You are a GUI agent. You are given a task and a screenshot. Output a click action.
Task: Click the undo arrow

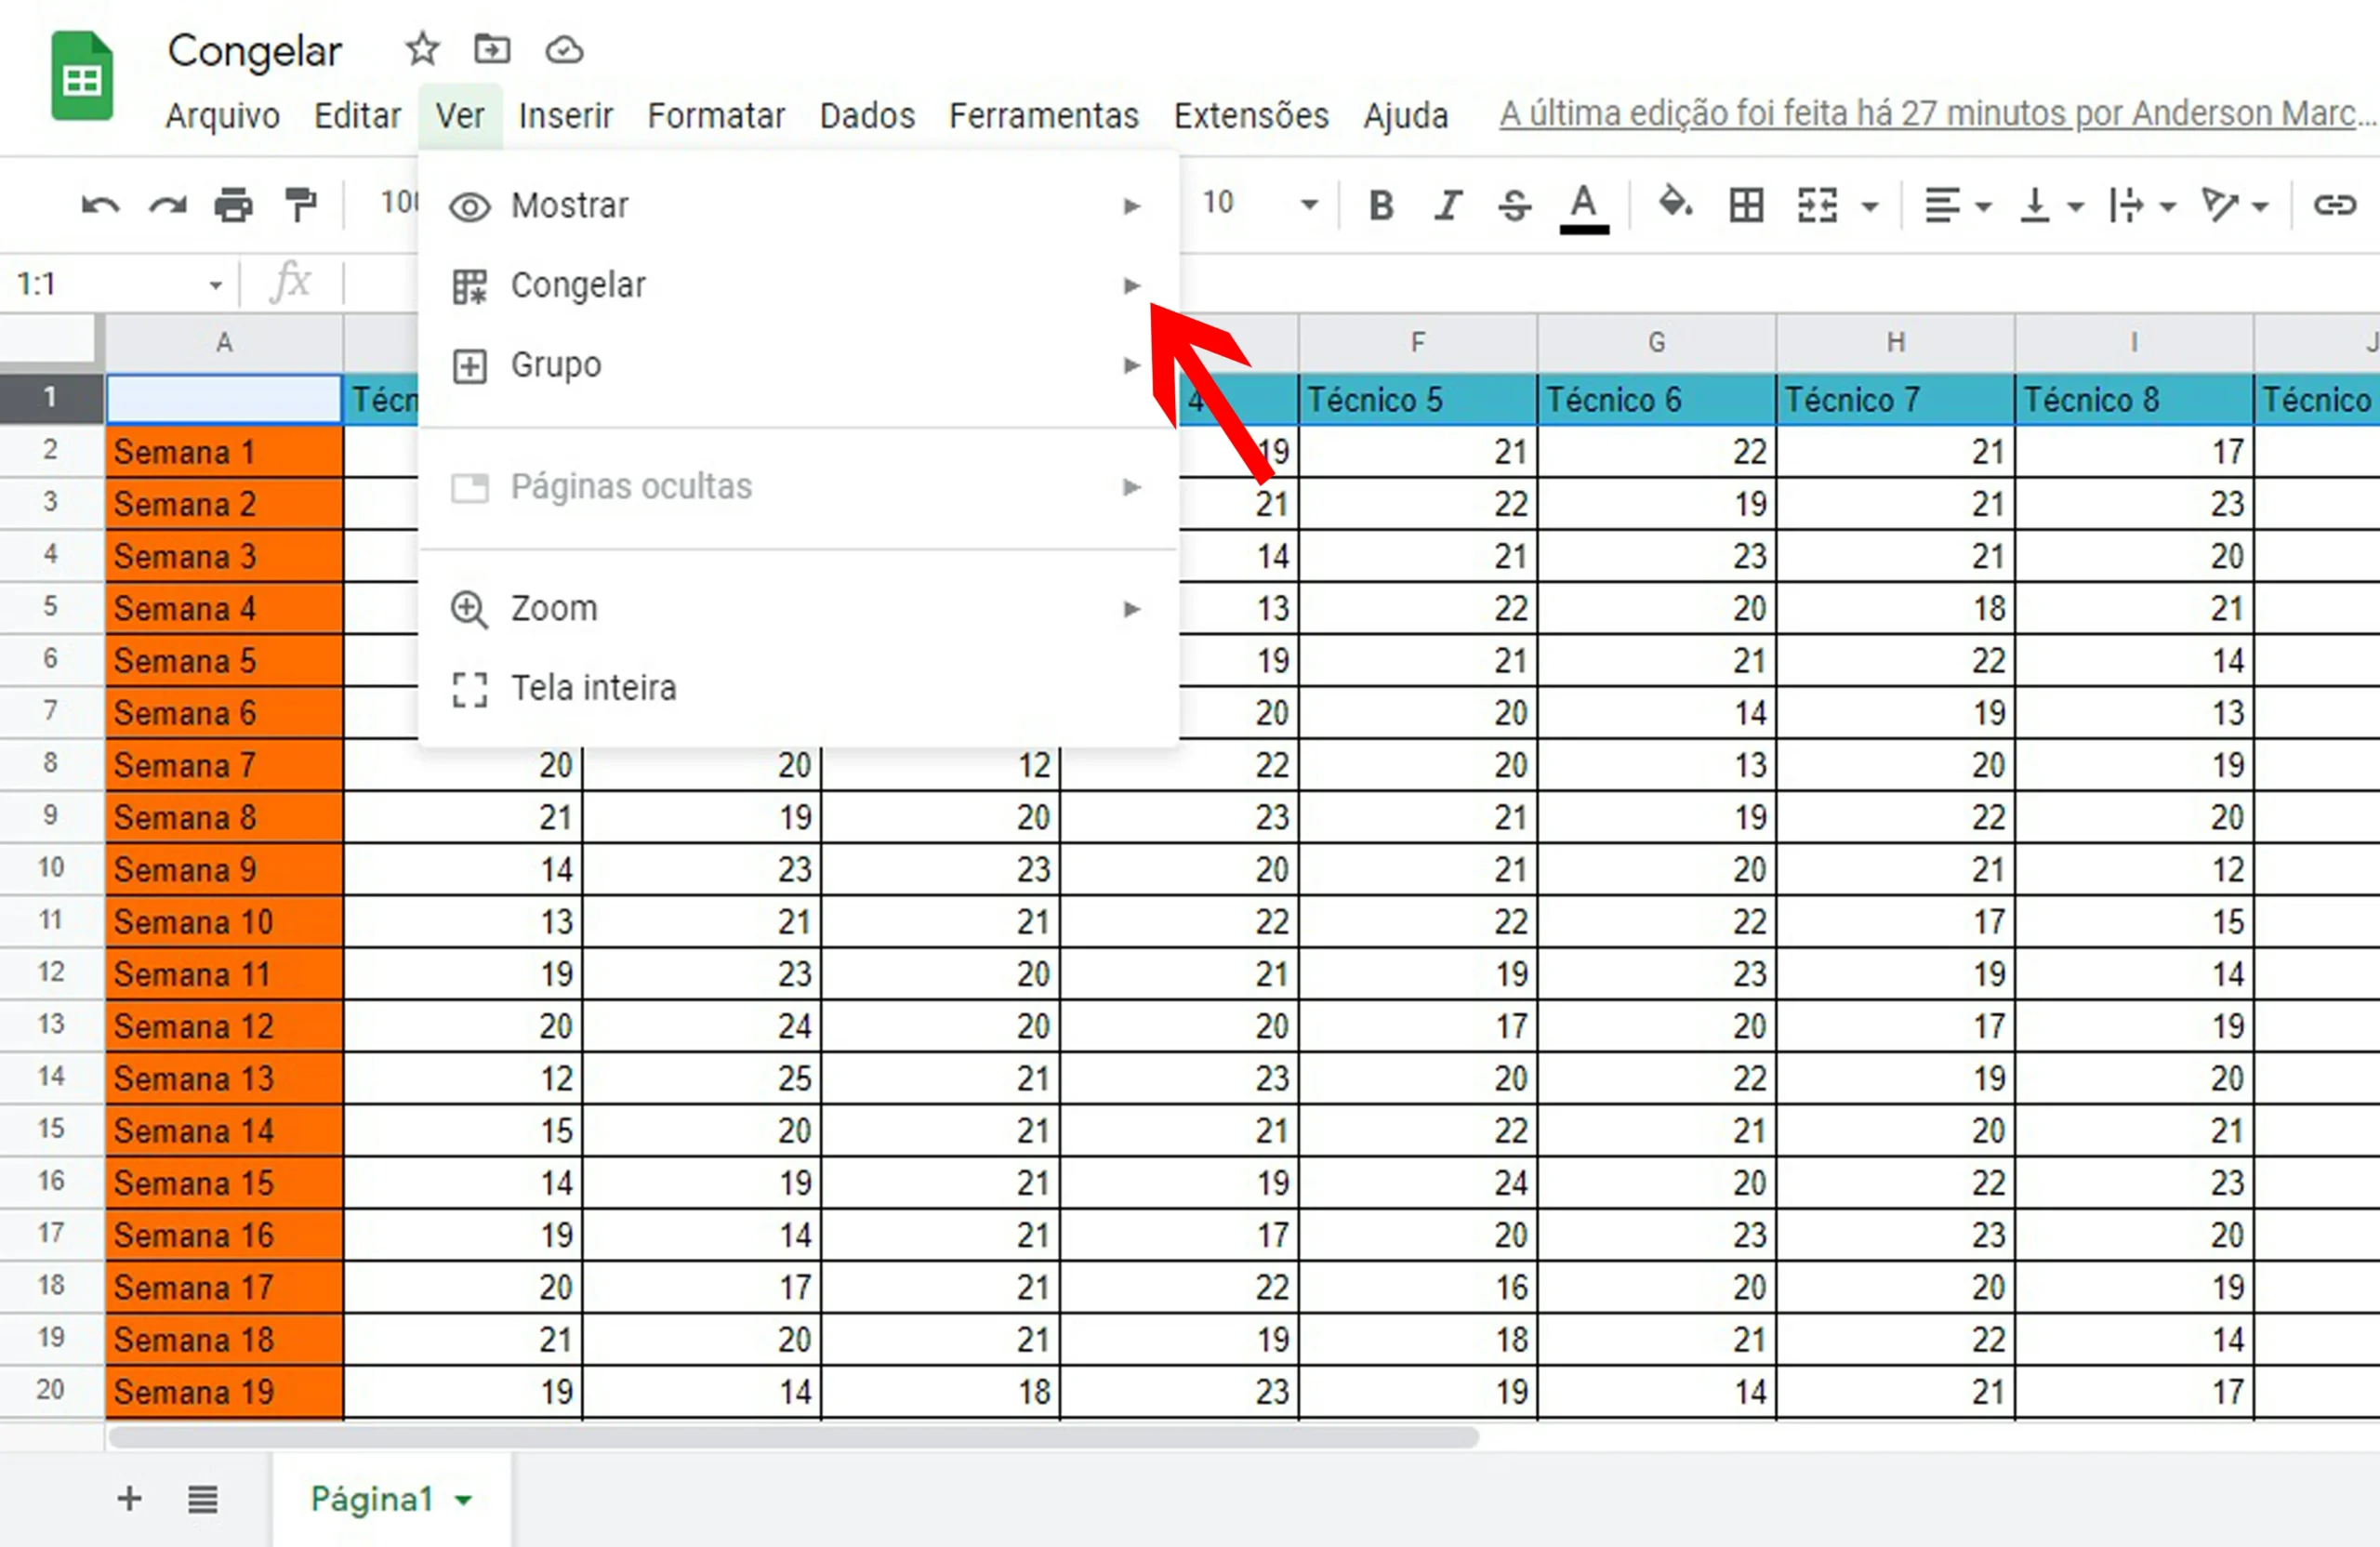[x=100, y=206]
